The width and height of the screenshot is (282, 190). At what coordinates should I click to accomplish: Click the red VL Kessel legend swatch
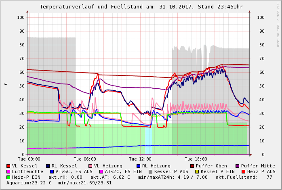(8, 166)
